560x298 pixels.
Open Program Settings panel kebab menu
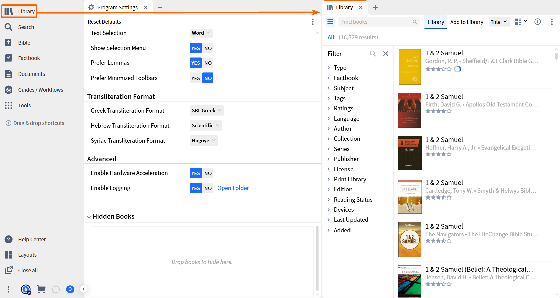pos(313,22)
